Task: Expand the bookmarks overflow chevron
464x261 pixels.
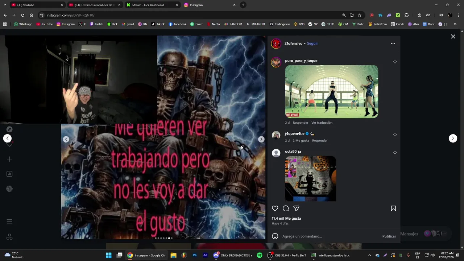Action: 455,24
